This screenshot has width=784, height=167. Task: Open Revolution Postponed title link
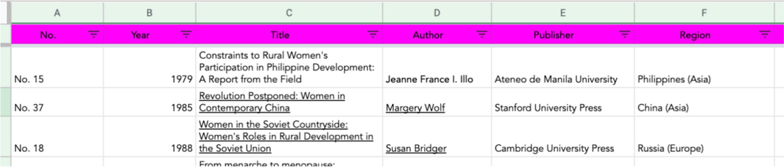pyautogui.click(x=272, y=102)
